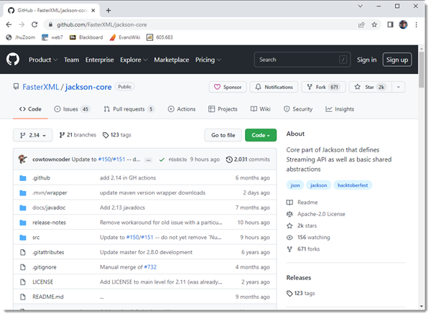Click the eye icon next to 156 watching
Screen dimensions: 431x316
pyautogui.click(x=289, y=238)
